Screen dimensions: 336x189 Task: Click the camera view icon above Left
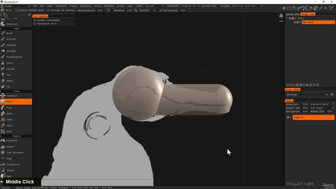pyautogui.click(x=281, y=16)
